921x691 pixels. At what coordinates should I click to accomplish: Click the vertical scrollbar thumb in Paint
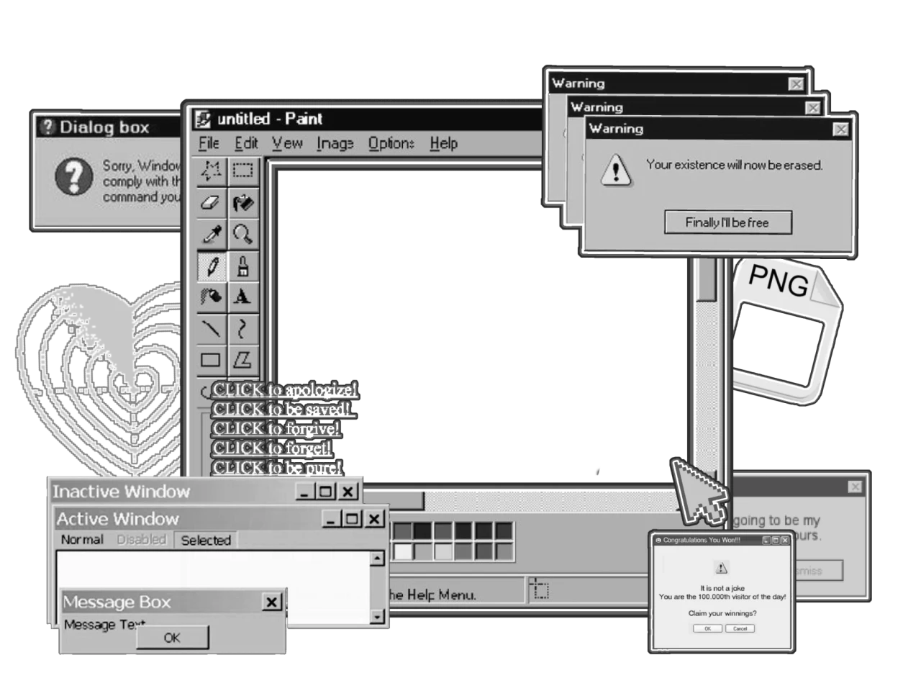[707, 279]
